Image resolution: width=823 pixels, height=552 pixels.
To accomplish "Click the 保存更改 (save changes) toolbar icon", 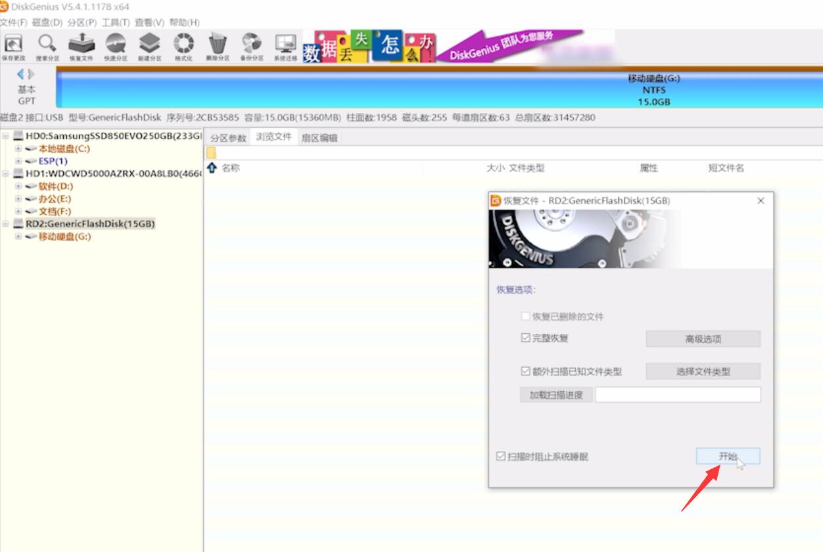I will click(x=13, y=47).
